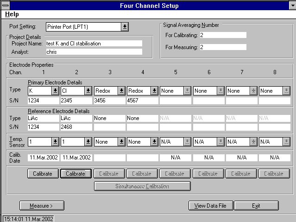The height and width of the screenshot is (222, 296).
Task: Expand channel 2 electrode Type dropdown showing Cl
Action: pyautogui.click(x=88, y=91)
